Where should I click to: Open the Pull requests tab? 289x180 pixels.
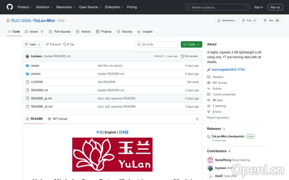(60, 32)
